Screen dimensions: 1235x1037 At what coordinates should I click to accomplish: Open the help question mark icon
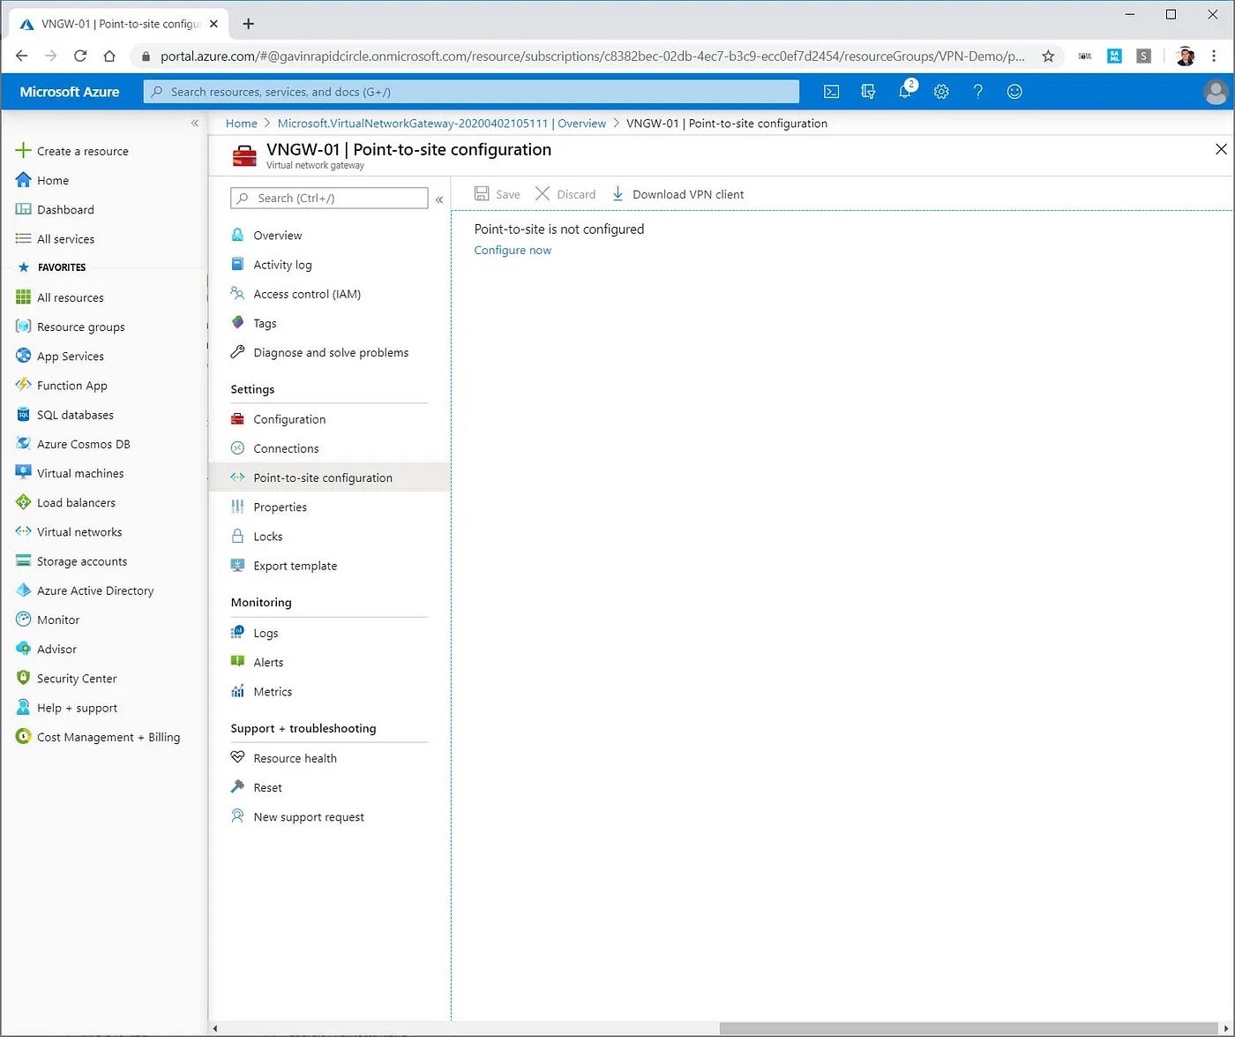coord(977,92)
